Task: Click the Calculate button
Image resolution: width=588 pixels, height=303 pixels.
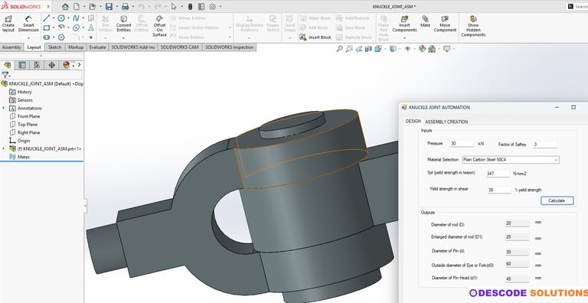Action: coord(557,200)
